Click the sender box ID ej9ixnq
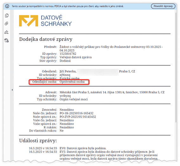 65,75
